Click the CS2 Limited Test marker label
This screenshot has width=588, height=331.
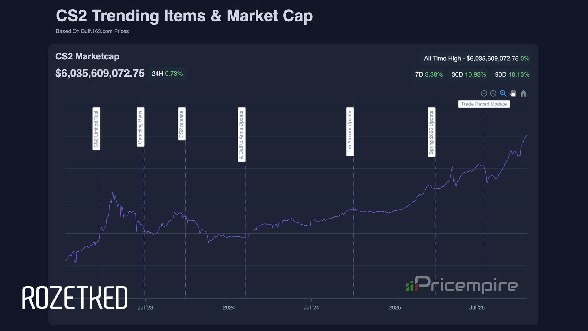96,129
